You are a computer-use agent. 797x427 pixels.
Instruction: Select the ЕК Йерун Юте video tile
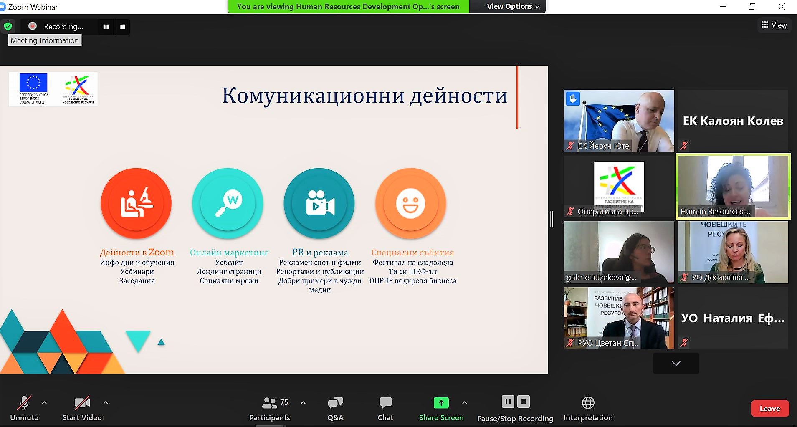619,121
